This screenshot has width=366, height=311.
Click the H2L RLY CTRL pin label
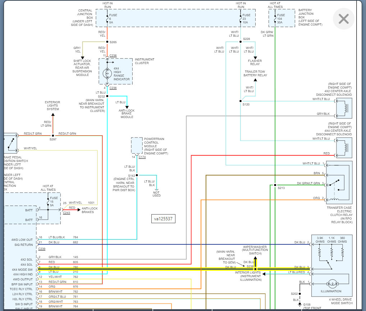click(x=22, y=299)
